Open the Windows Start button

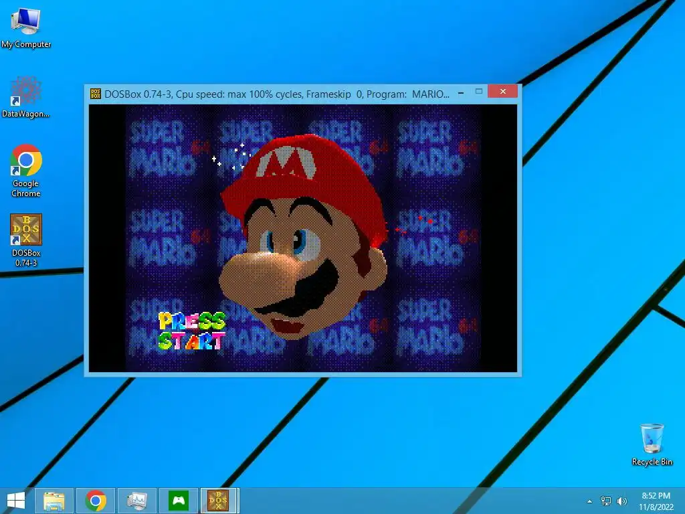click(x=16, y=501)
